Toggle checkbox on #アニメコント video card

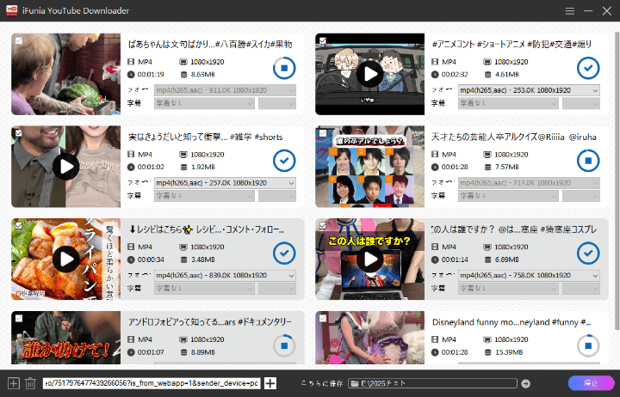(323, 40)
